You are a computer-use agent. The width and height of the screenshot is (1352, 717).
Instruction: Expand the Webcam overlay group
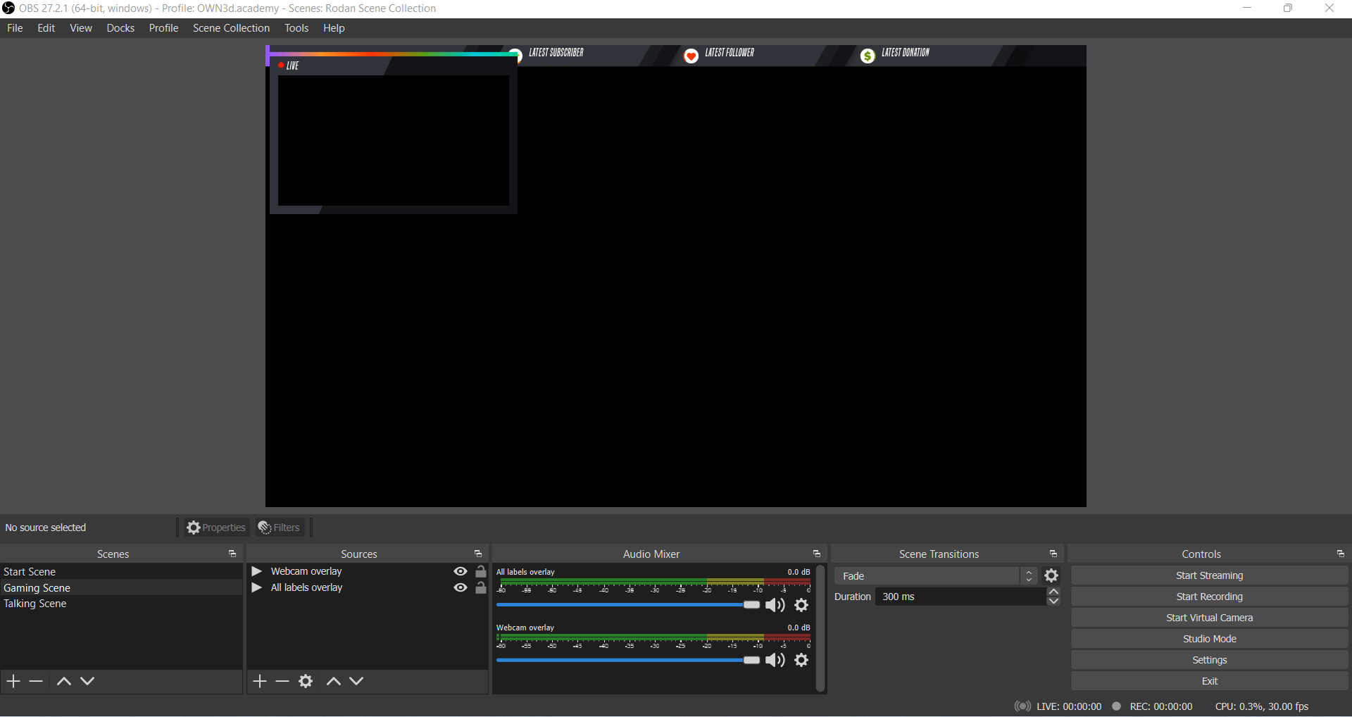click(x=257, y=571)
